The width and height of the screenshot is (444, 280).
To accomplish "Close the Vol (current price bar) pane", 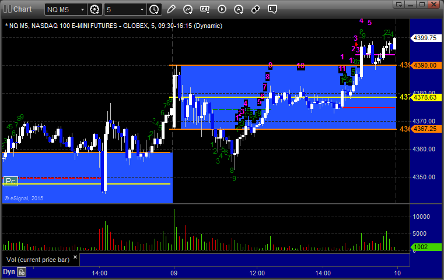I will pos(75,257).
